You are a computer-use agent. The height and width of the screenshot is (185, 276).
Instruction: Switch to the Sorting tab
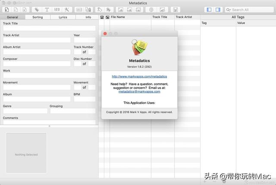(x=38, y=17)
